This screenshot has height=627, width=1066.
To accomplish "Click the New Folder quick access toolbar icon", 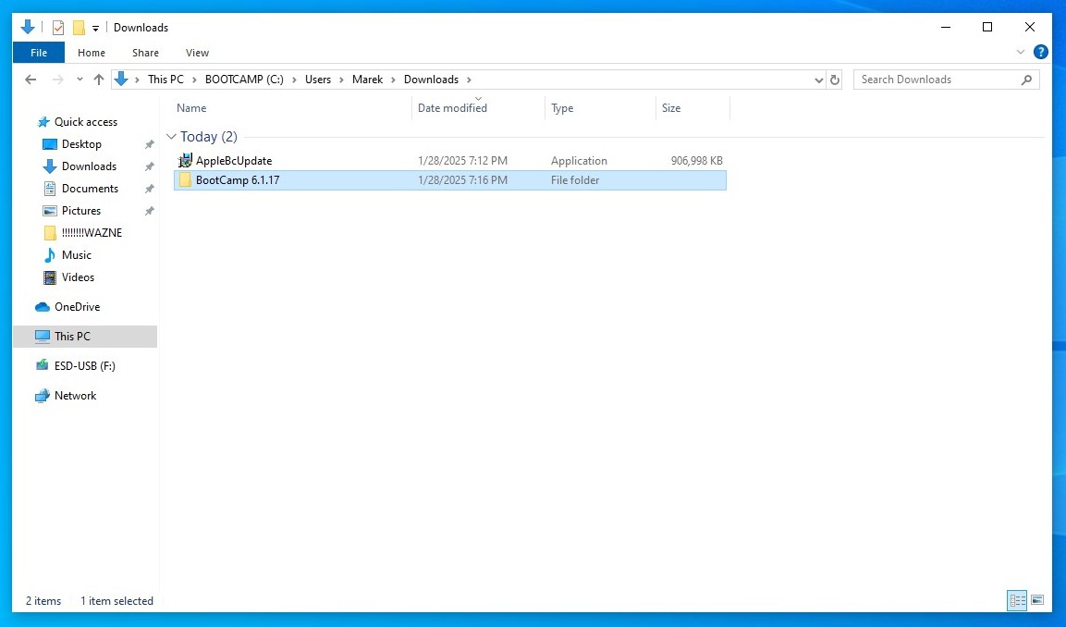I will coord(79,27).
